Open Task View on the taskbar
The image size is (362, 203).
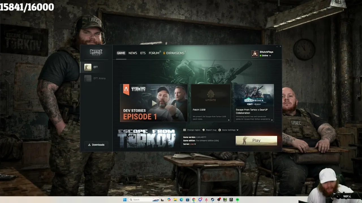coord(163,200)
